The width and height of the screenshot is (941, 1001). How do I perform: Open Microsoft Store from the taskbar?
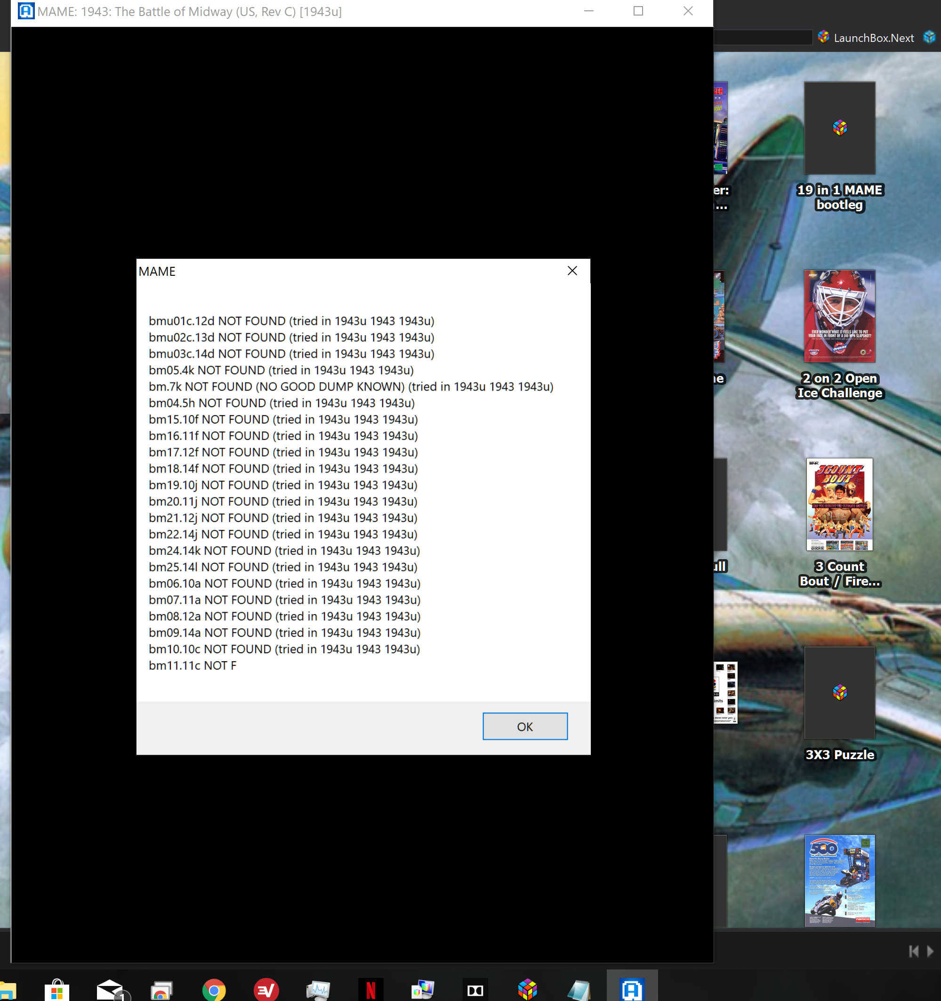[57, 990]
